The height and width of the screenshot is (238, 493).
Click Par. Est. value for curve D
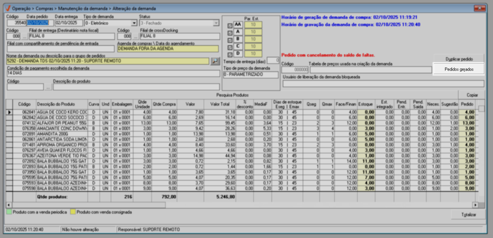[x=253, y=53]
